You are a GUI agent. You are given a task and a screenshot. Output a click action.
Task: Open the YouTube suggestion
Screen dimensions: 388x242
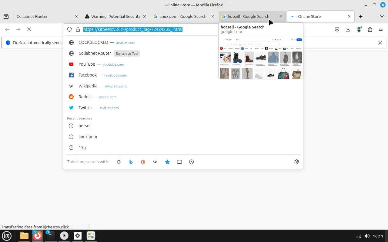(x=183, y=64)
